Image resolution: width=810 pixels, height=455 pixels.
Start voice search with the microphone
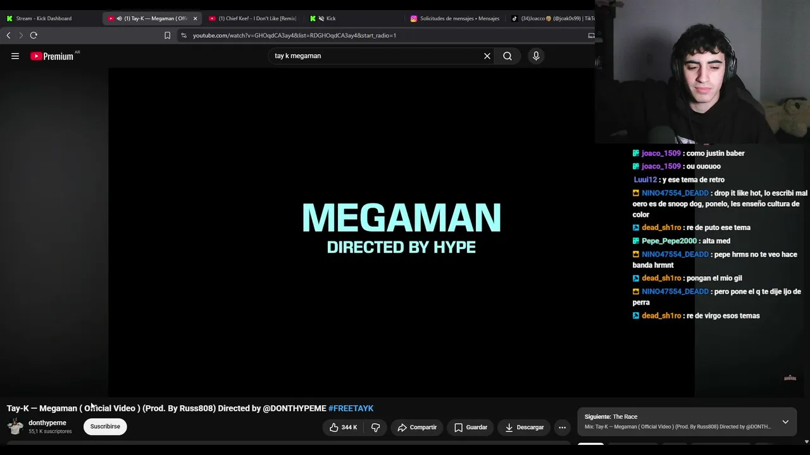(536, 56)
